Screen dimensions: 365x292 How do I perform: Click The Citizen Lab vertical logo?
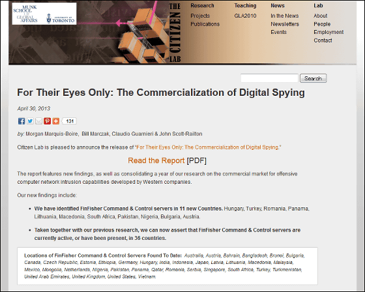tap(175, 33)
